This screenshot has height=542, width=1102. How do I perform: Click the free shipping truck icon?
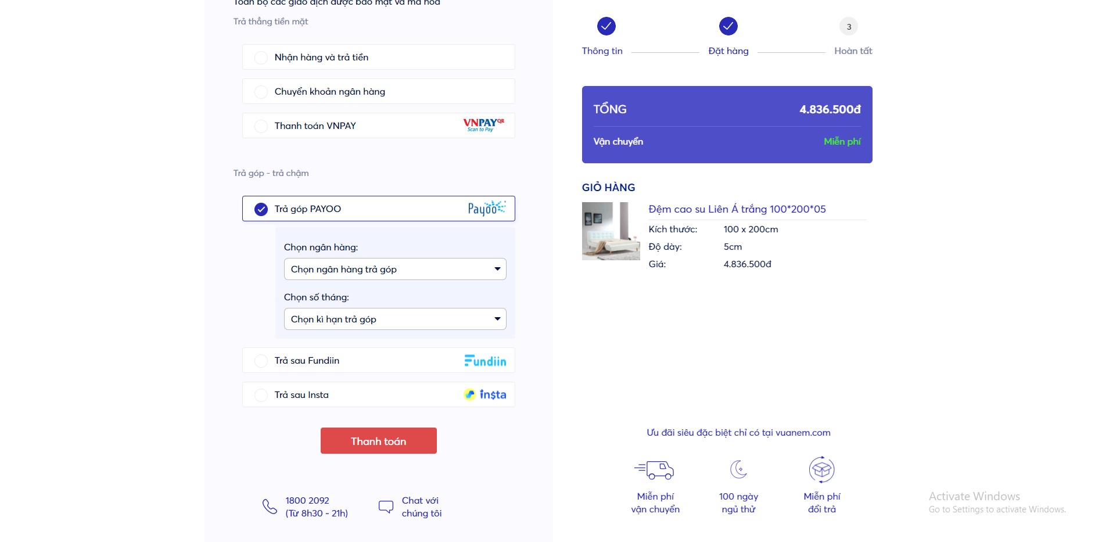pos(654,469)
